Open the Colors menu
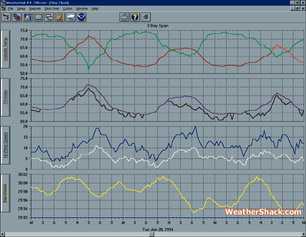The height and width of the screenshot is (237, 306). point(67,9)
